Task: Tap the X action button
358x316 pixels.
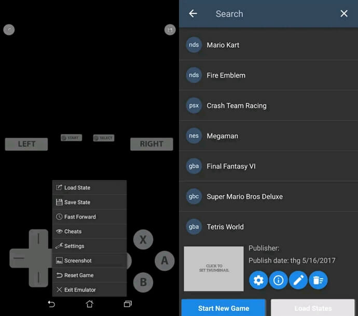Action: [x=143, y=240]
